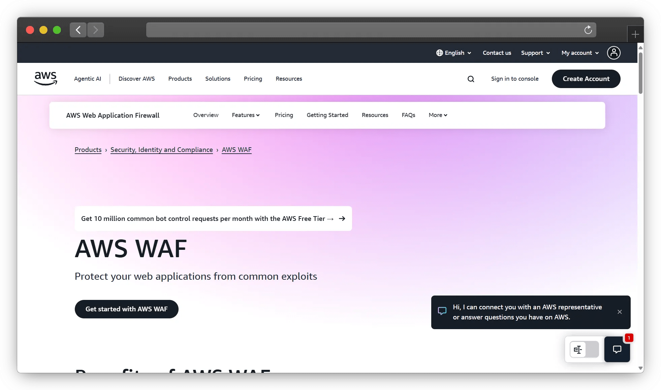Select Getting Started in WAF navigation
The image size is (661, 390).
tap(327, 115)
